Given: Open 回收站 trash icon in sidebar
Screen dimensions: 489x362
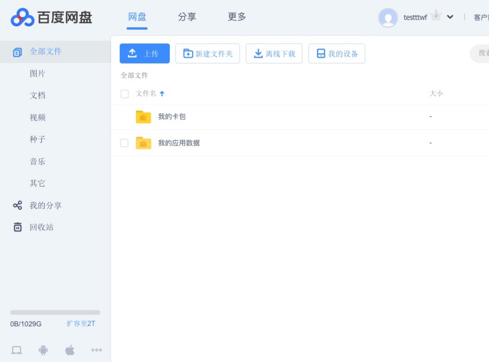Looking at the screenshot, I should pos(18,227).
